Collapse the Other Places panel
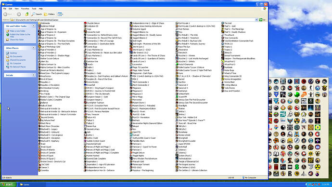332x187 pixels. click(34, 48)
